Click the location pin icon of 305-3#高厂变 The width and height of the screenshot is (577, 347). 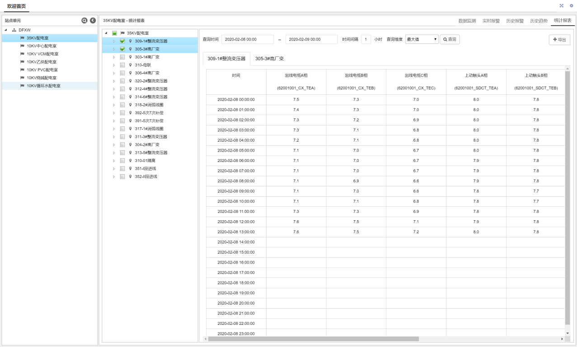click(130, 49)
